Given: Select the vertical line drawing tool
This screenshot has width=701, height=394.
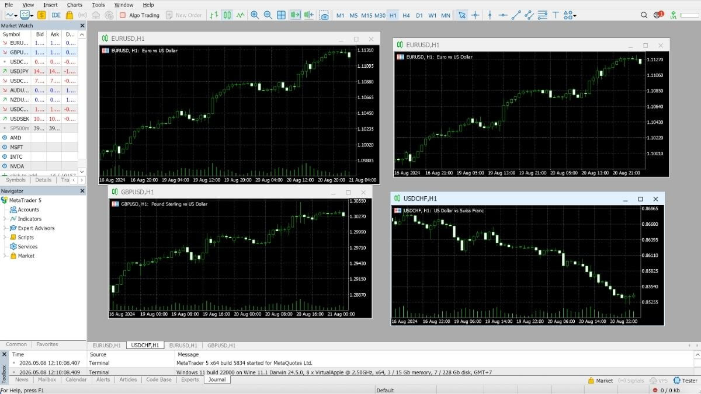Looking at the screenshot, I should (x=490, y=15).
